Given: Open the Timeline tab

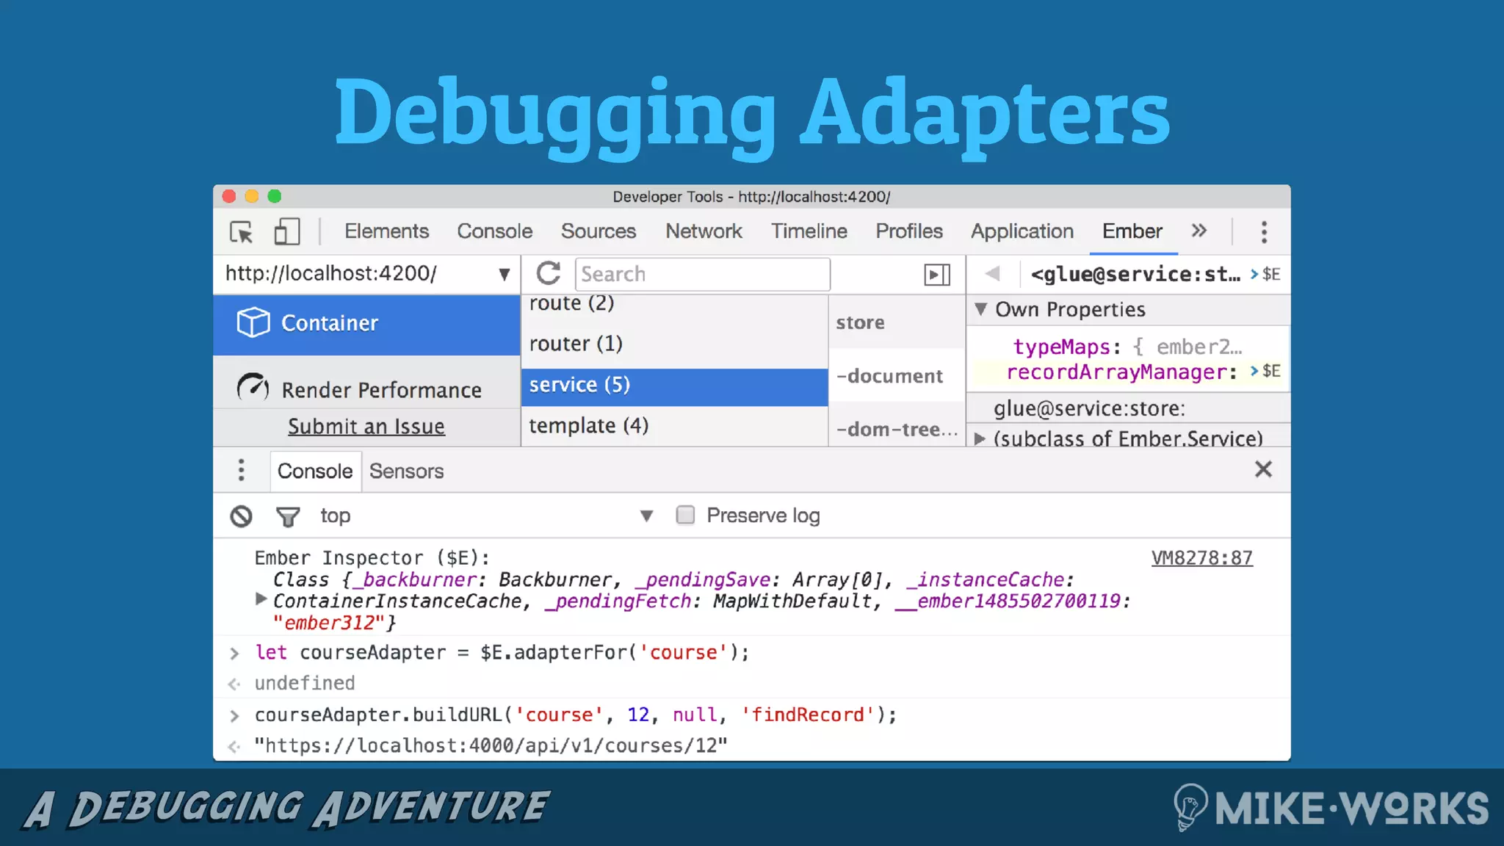Looking at the screenshot, I should (x=809, y=231).
